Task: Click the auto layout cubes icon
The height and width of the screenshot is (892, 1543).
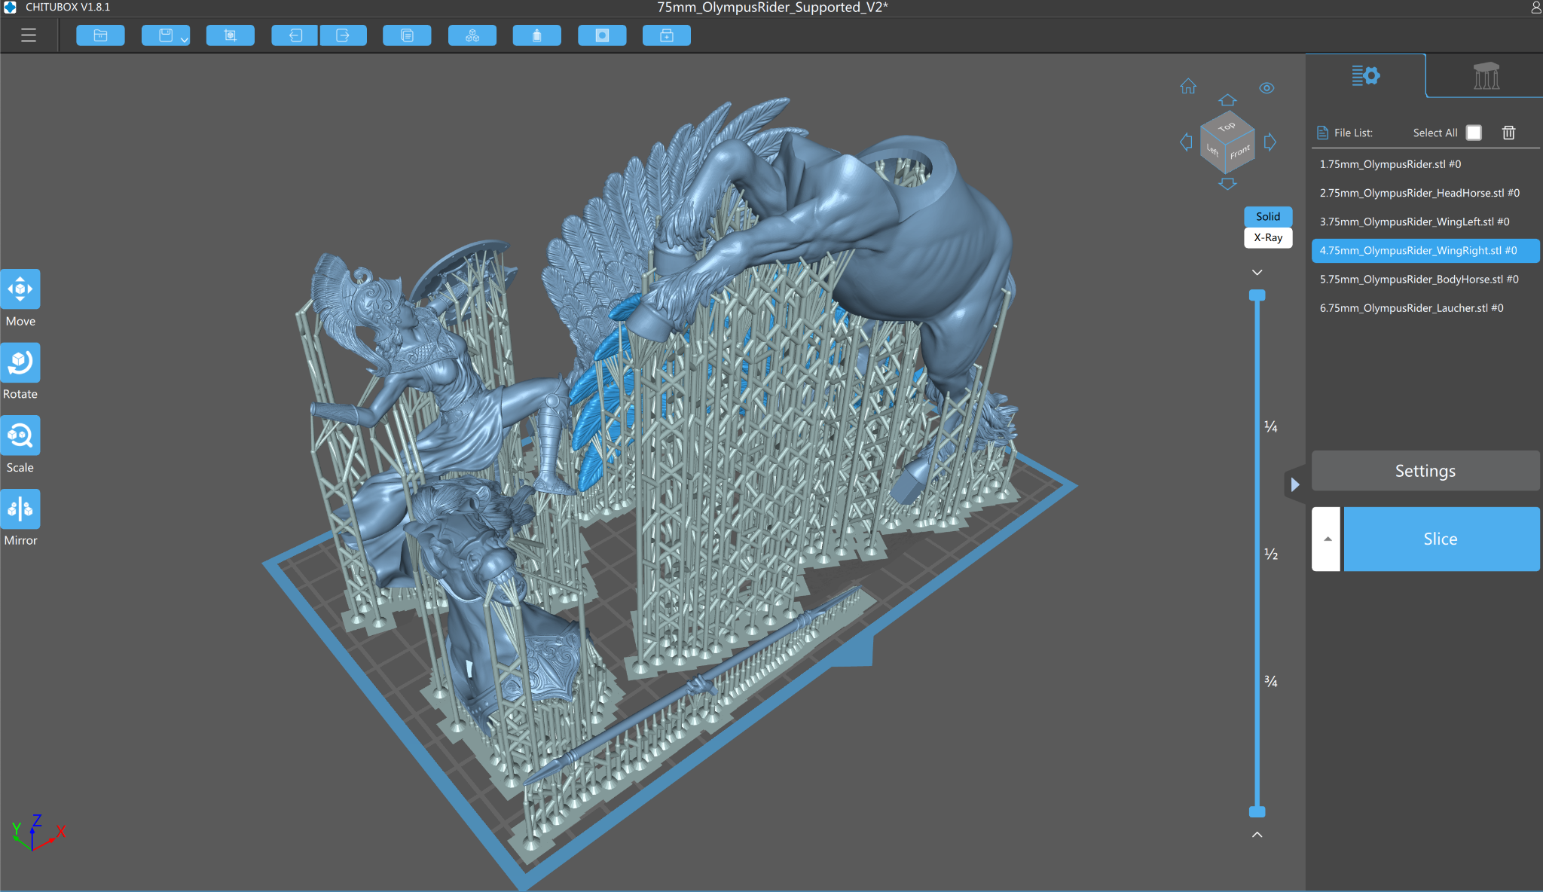Action: point(472,35)
